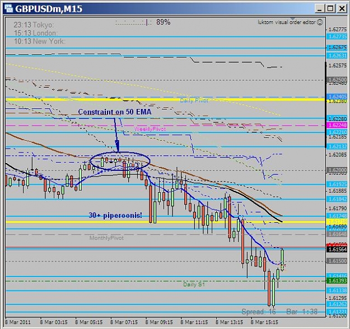Select the 'MonthlyPivot' line label
The height and width of the screenshot is (329, 350).
point(106,238)
